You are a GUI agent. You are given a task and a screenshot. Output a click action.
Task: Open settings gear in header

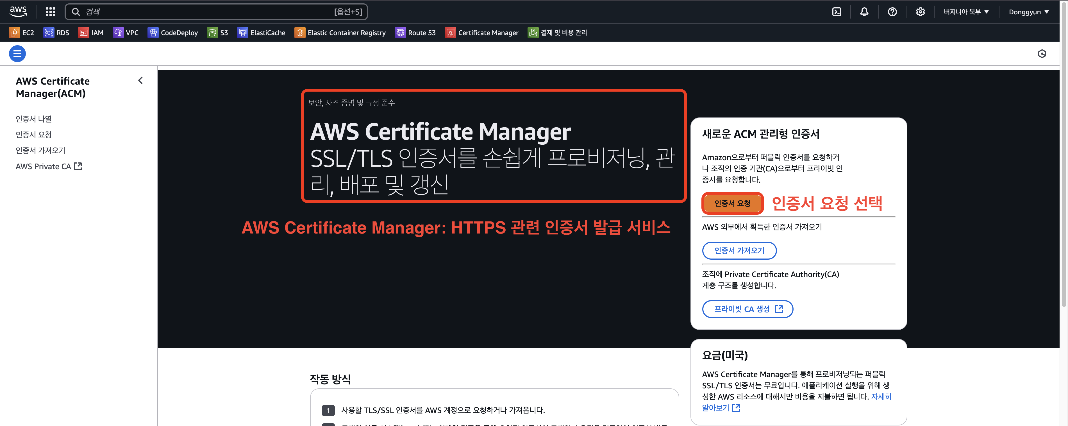point(920,12)
